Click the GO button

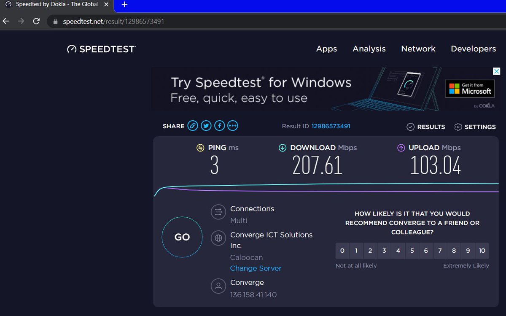coord(182,237)
